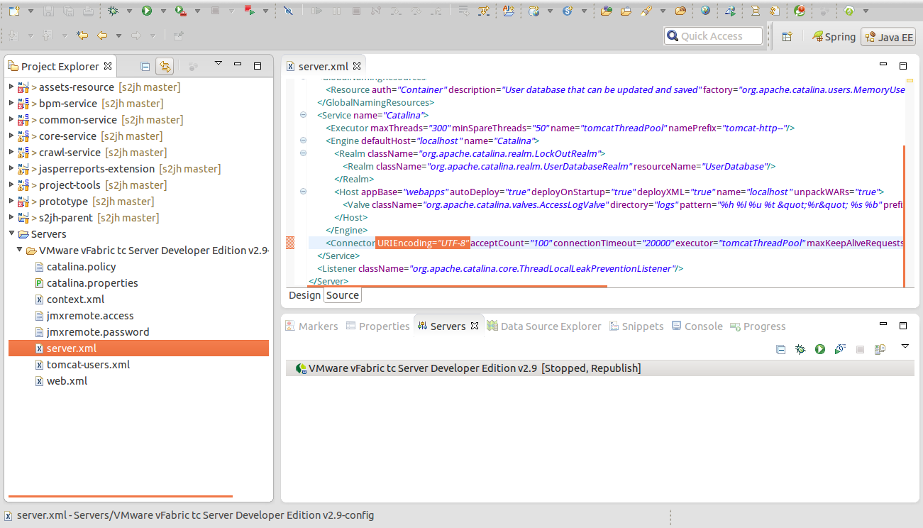Click the red-square Relaunch icon in main toolbar

(x=249, y=11)
